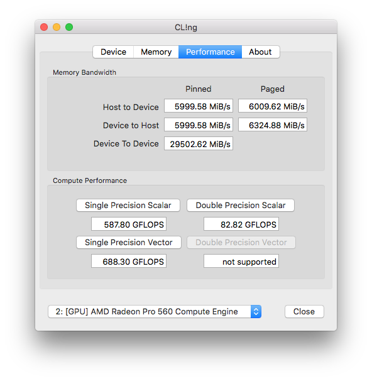372x381 pixels.
Task: Switch to the Device tab
Action: [113, 52]
